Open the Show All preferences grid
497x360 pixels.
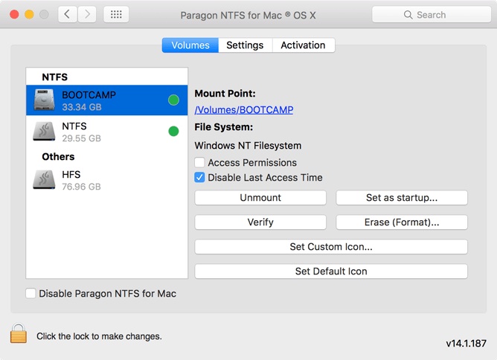[116, 14]
